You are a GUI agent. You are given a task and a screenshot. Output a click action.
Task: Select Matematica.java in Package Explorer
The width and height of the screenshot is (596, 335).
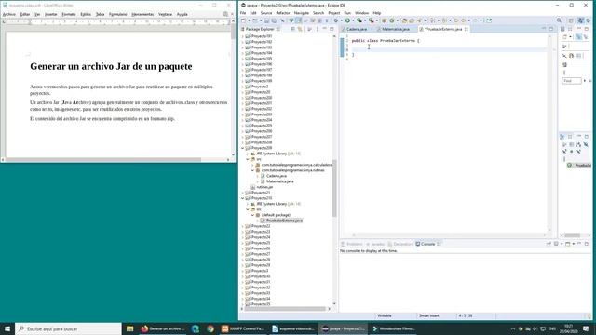coord(278,181)
